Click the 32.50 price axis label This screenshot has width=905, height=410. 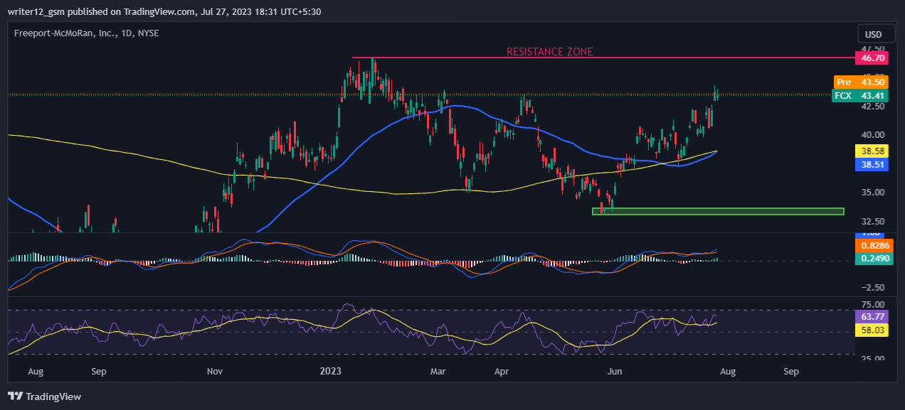(x=873, y=221)
